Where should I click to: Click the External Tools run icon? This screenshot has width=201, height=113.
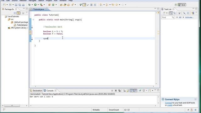tap(41, 5)
